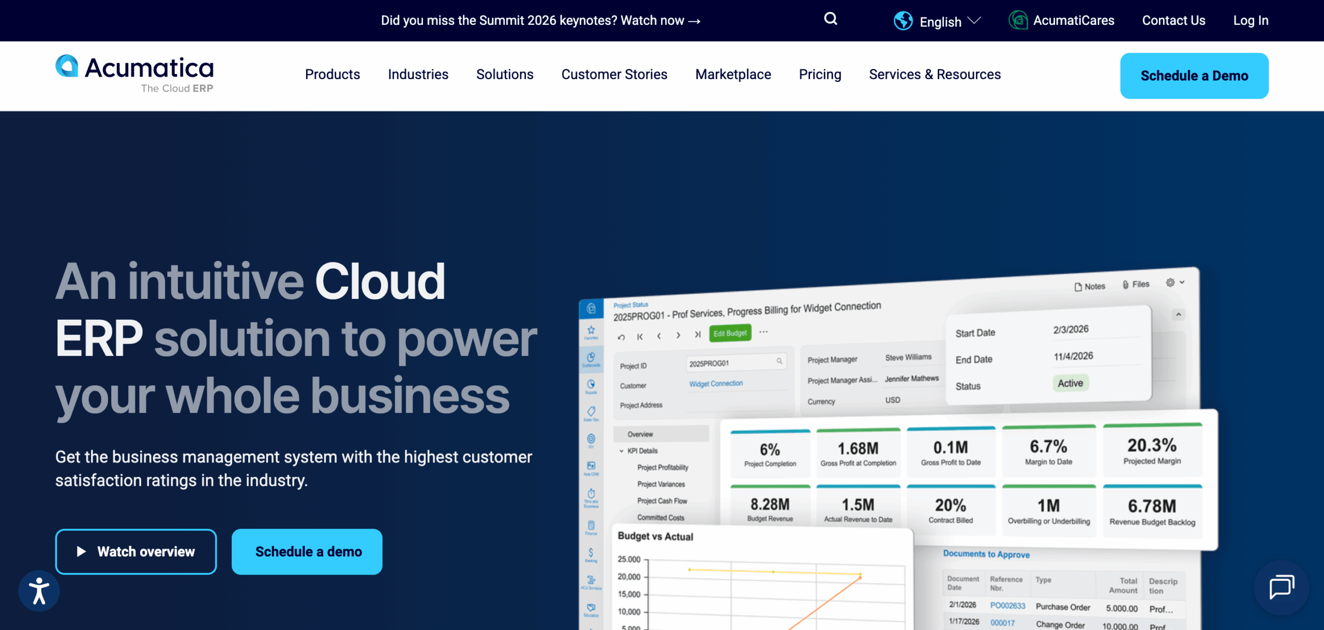
Task: Open the live chat widget
Action: pyautogui.click(x=1282, y=588)
